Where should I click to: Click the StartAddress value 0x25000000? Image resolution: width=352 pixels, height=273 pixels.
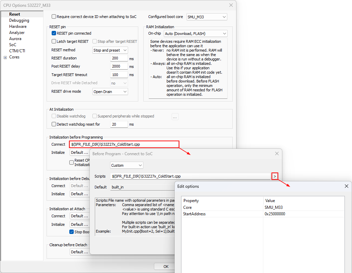click(x=275, y=214)
